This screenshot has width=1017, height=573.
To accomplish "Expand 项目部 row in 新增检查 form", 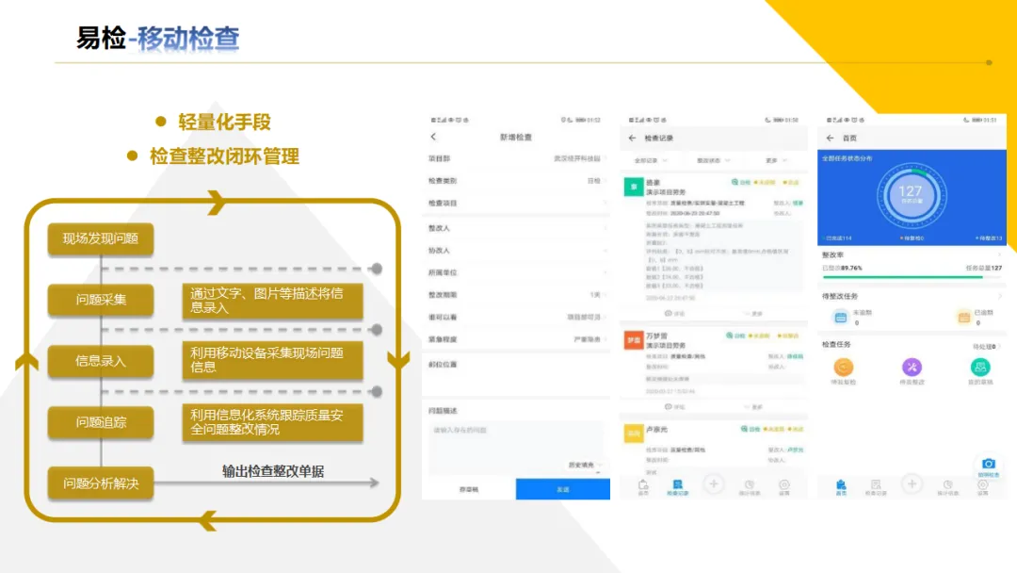I will (516, 158).
